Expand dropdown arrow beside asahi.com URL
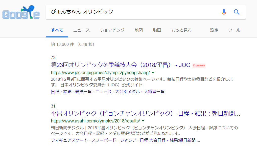 143,121
